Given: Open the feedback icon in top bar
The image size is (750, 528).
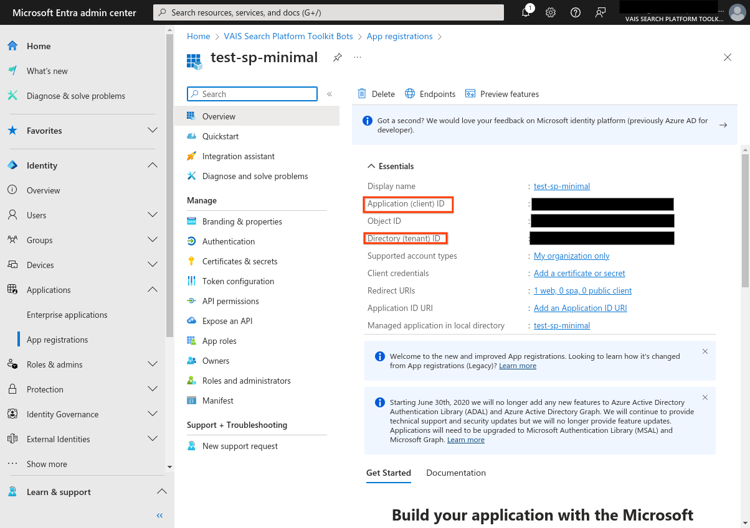Looking at the screenshot, I should (x=600, y=12).
